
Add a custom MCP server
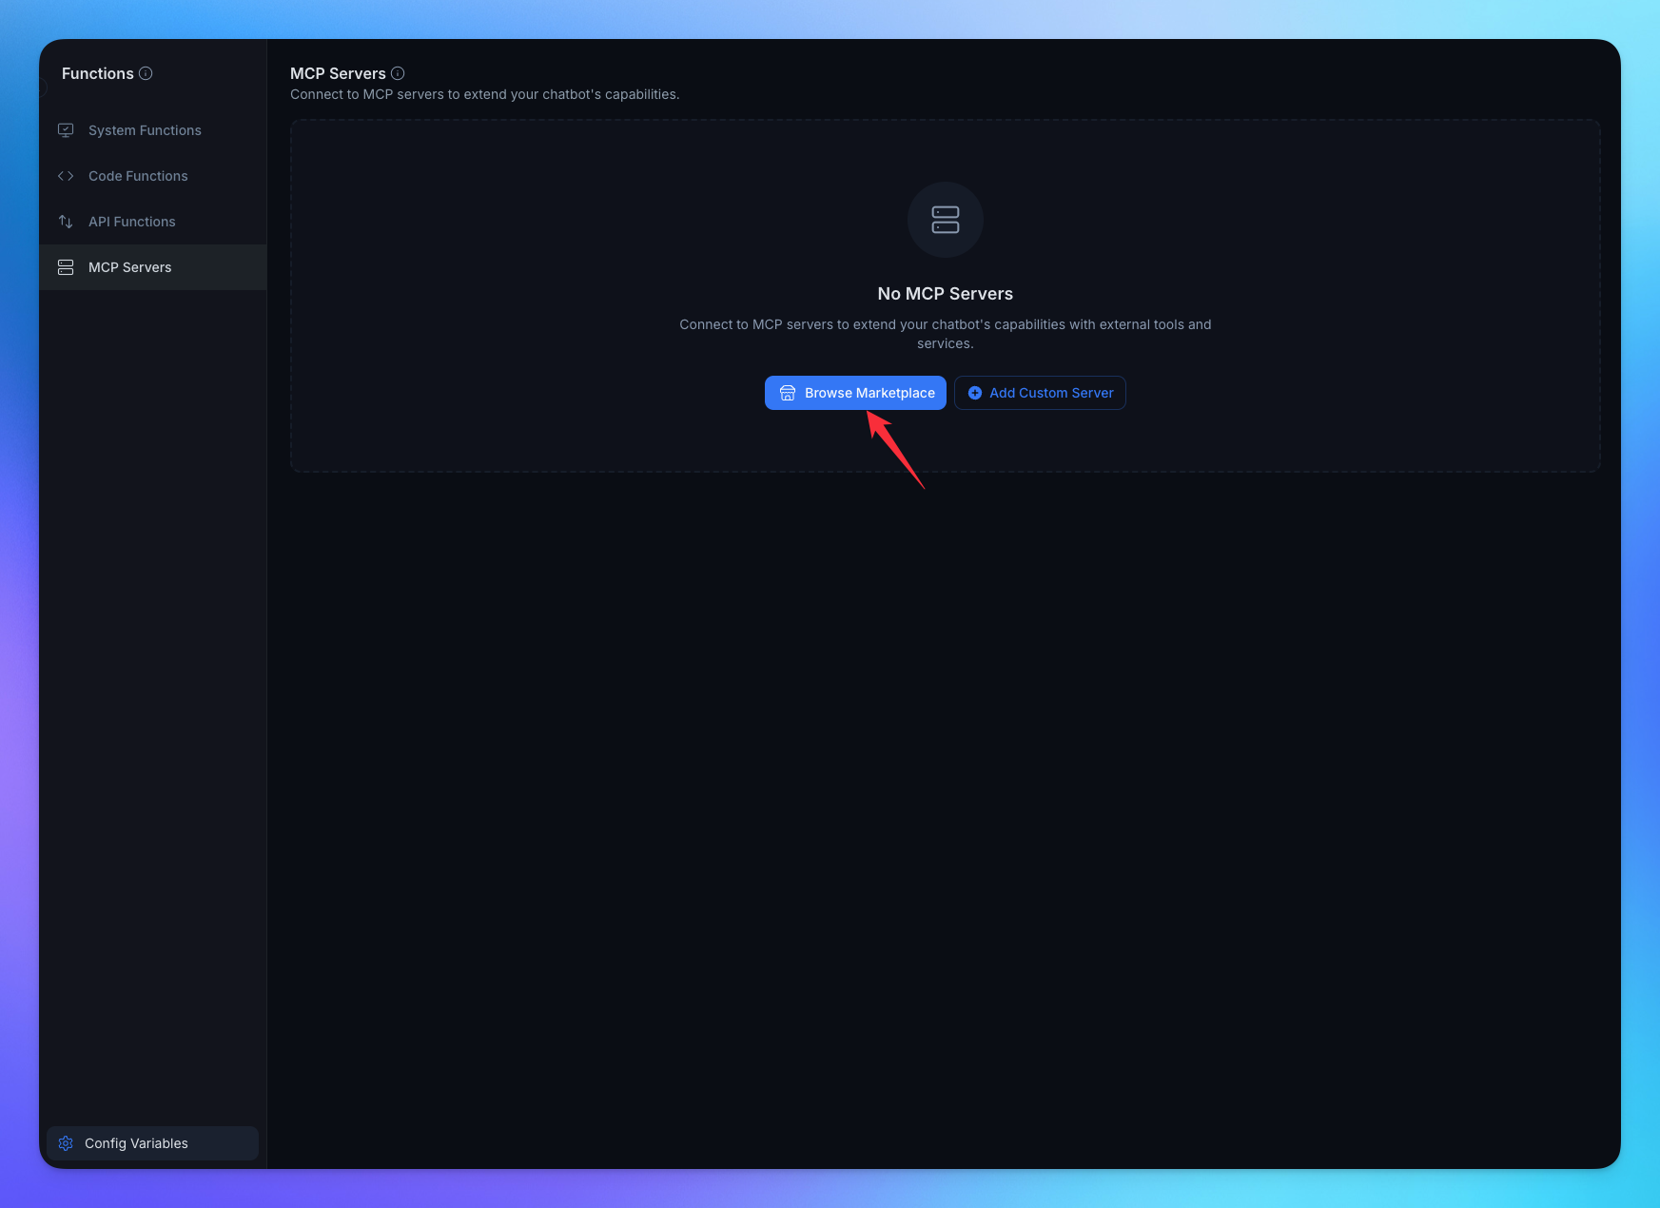click(1040, 393)
